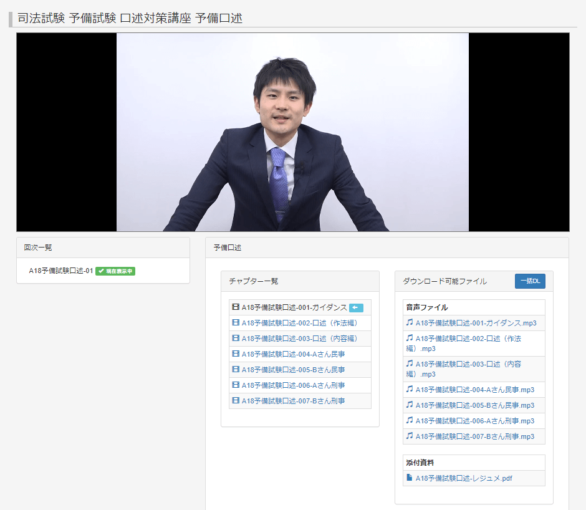Screen dimensions: 586x510
Task: Click music note icon for 007-Bさん刑事.mp3
Action: 410,436
